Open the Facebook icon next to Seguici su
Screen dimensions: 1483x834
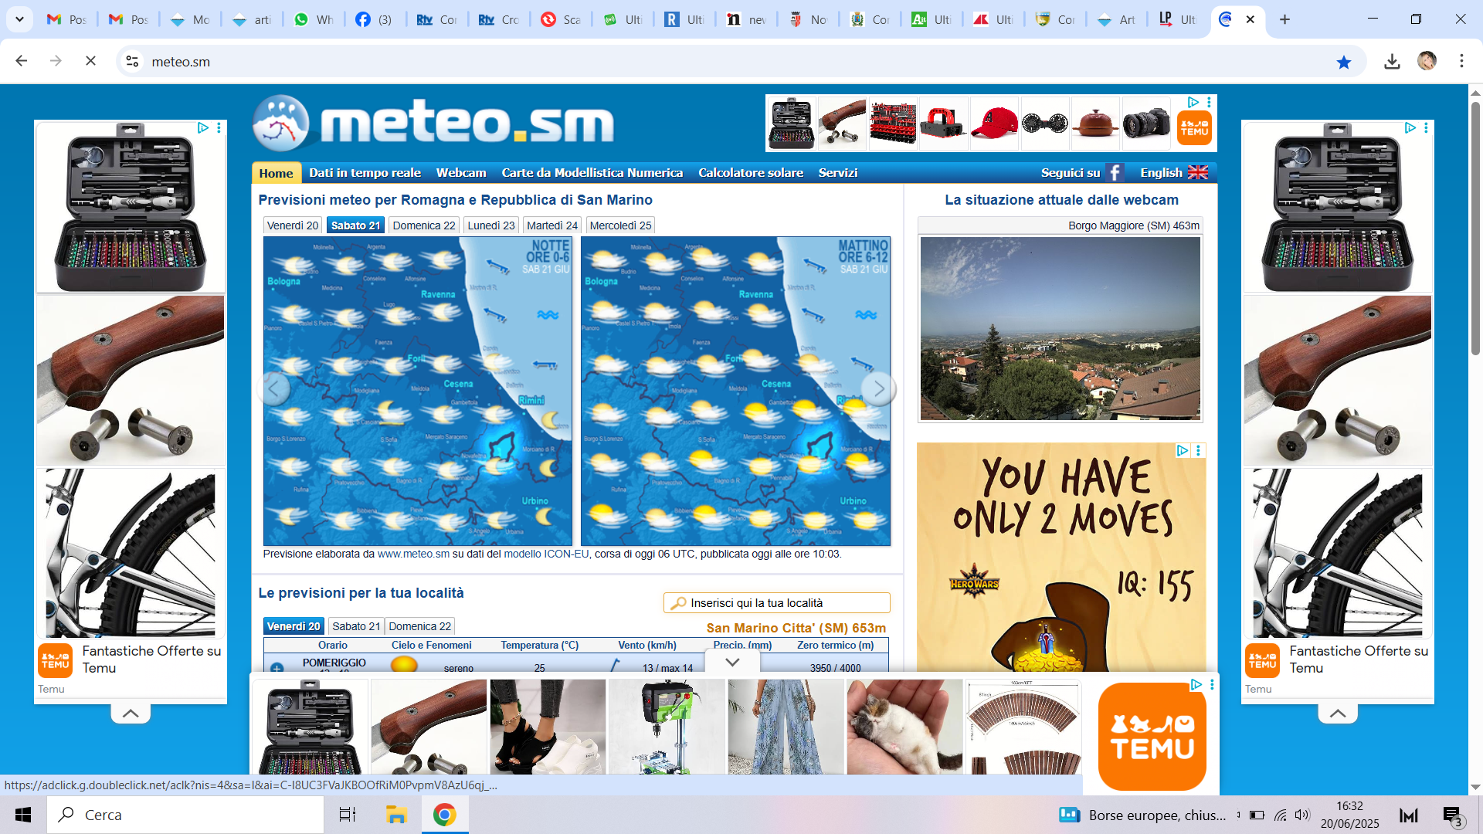[1114, 173]
